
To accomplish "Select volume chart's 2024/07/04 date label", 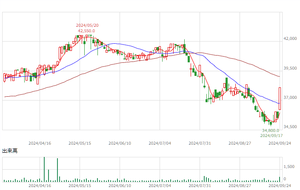I will (x=160, y=186).
